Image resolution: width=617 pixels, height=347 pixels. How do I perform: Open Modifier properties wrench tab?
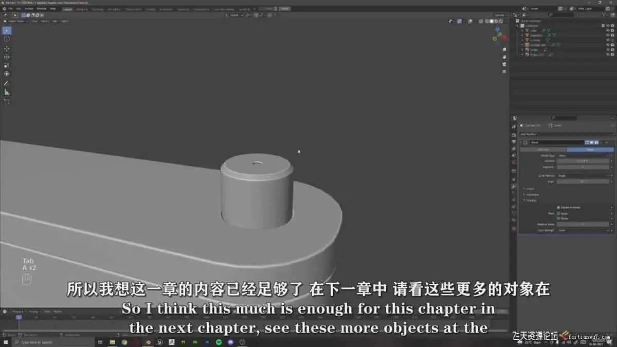tap(514, 186)
